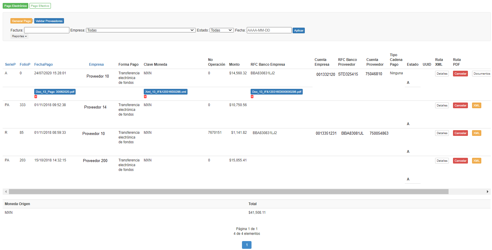Click trash icon under Doc_13_IF&120316S000000286.pdf

(x=252, y=97)
